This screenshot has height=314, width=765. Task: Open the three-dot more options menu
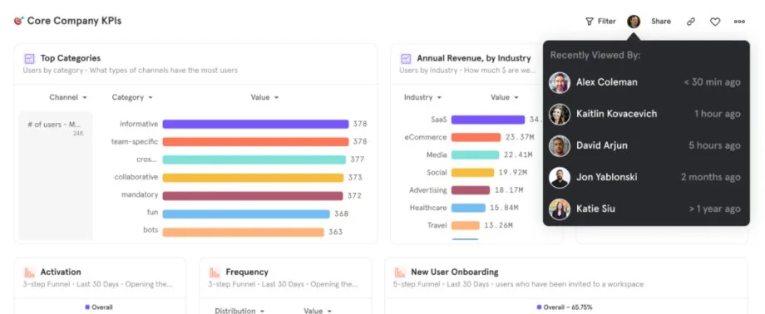(x=739, y=22)
